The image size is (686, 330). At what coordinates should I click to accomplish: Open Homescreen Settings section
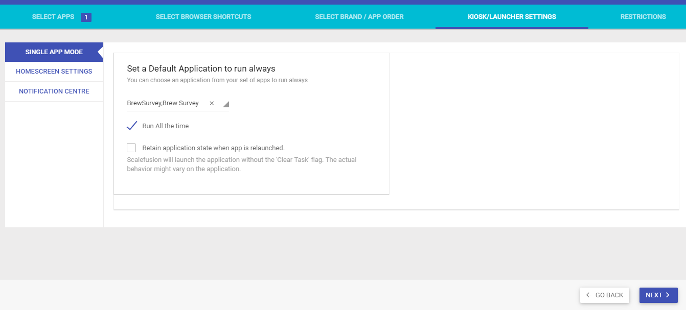[54, 72]
